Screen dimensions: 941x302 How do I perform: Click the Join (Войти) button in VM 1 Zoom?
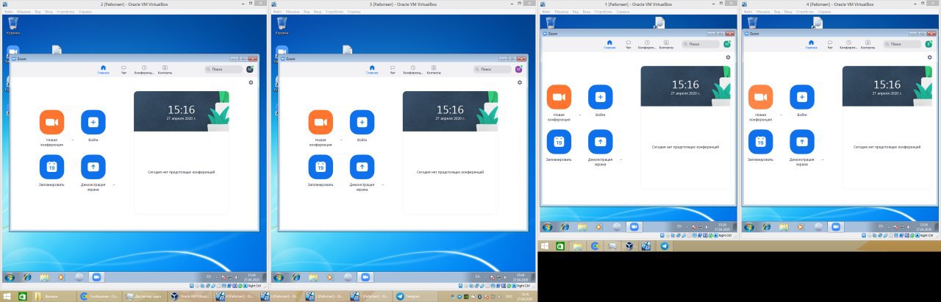(601, 97)
